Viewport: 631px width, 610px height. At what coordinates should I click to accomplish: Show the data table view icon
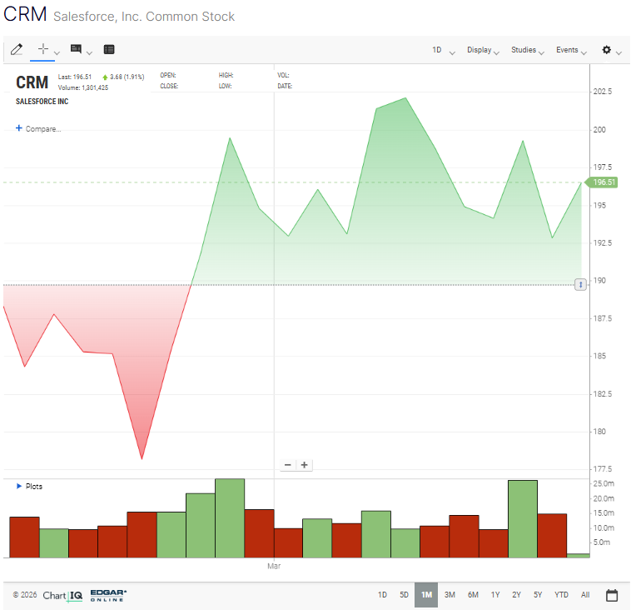109,50
